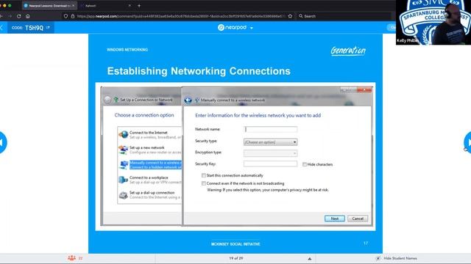
Task: Toggle the Hide characters checkbox
Action: 305,164
